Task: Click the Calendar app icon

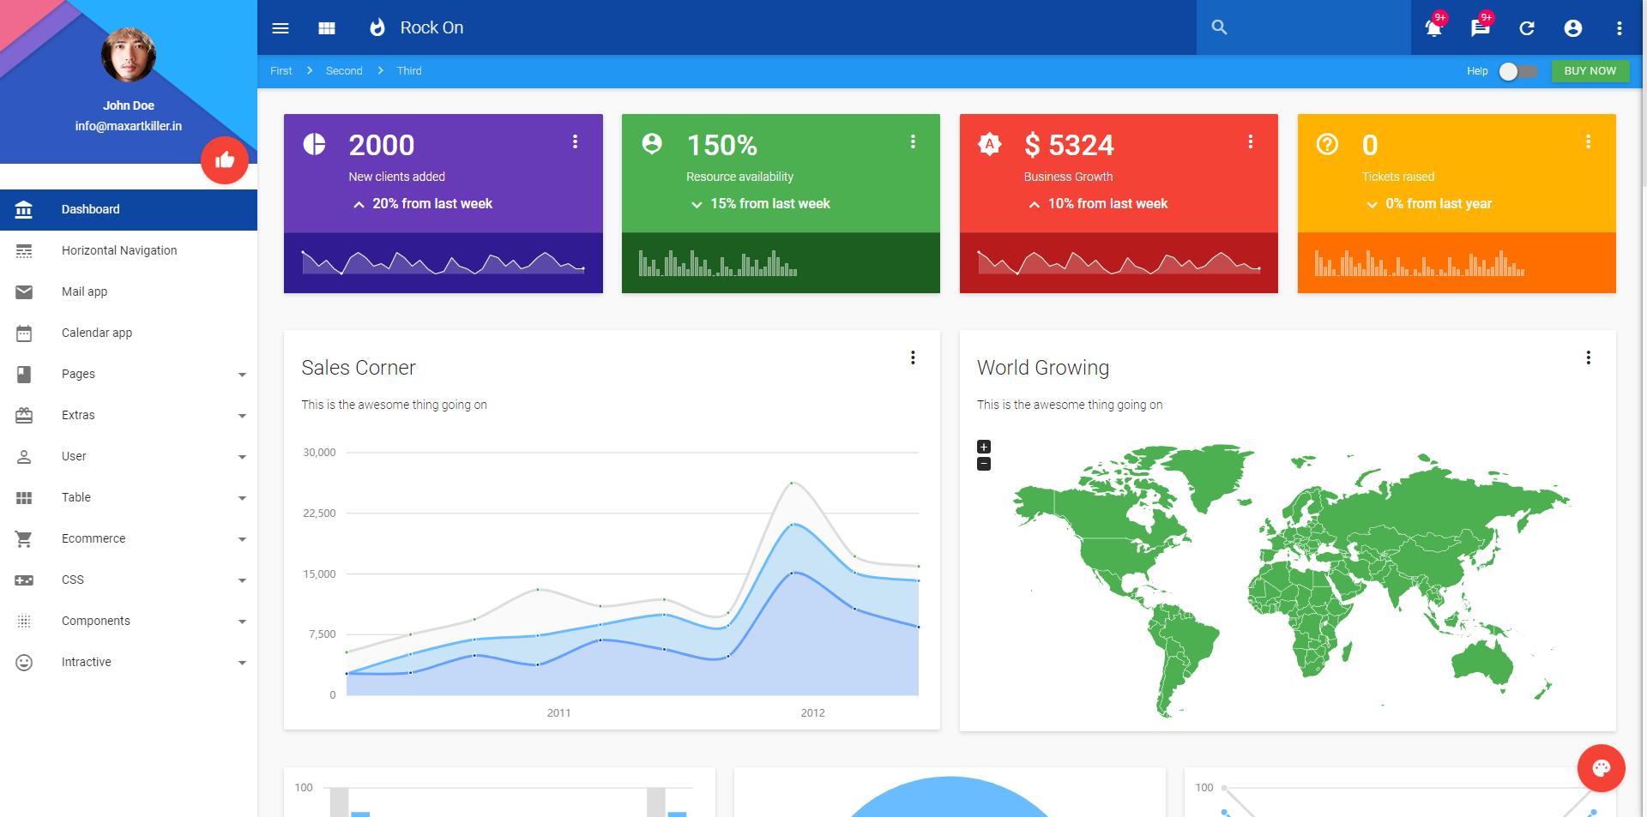Action: coord(24,333)
